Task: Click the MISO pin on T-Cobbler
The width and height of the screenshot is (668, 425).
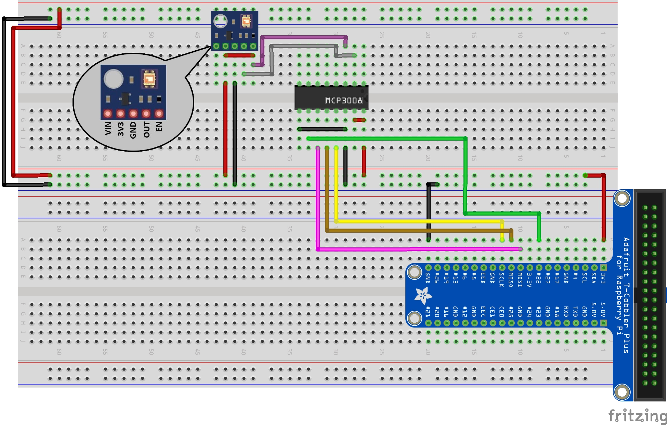Action: (511, 268)
